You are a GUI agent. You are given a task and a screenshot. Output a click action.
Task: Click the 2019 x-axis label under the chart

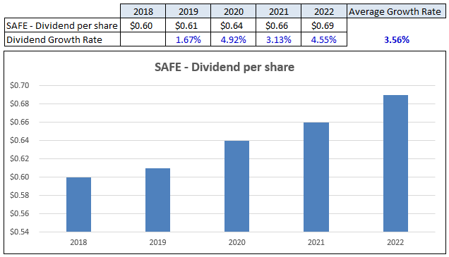(x=157, y=242)
